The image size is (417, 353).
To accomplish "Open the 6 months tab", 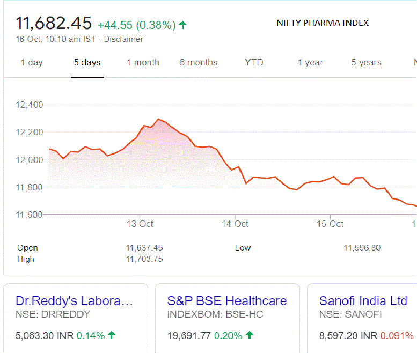I will (x=198, y=63).
